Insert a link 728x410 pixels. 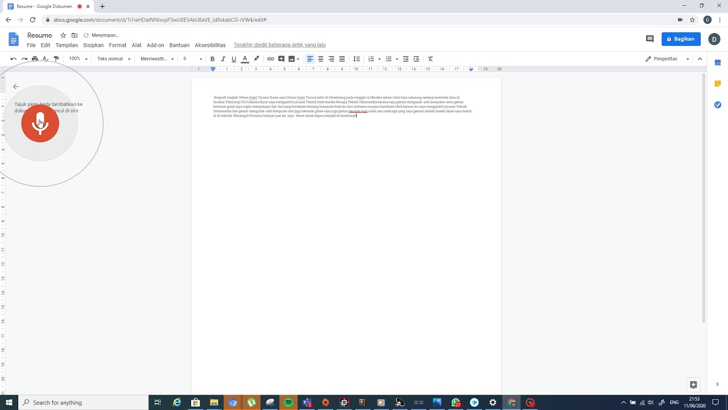(x=271, y=59)
